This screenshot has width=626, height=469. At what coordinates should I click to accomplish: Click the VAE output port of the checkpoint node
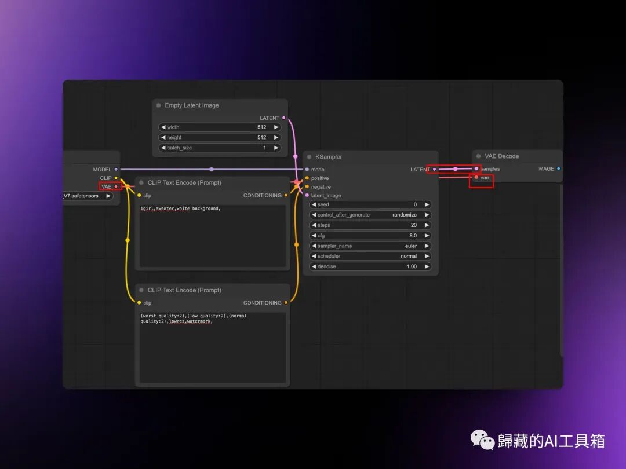point(116,186)
